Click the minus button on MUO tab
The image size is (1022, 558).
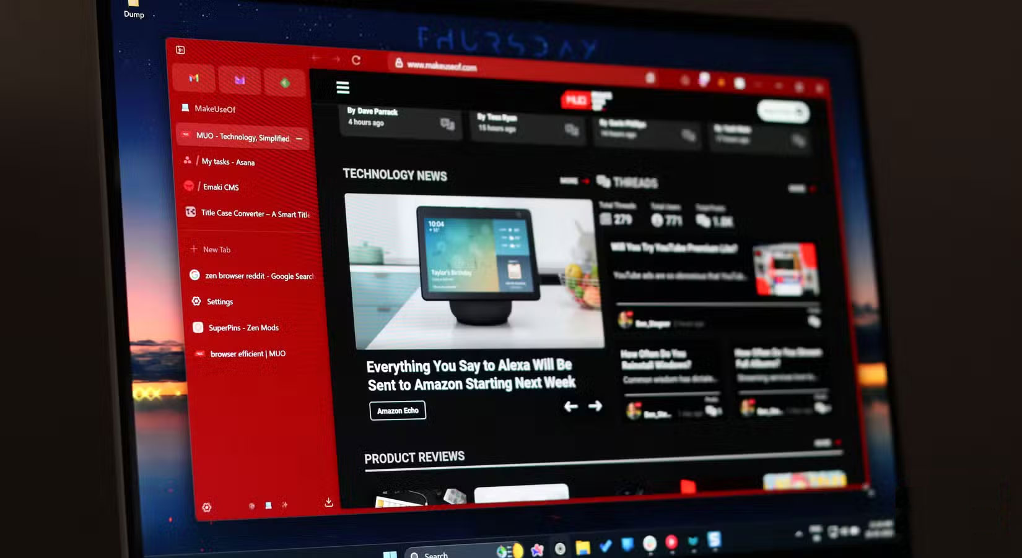[x=299, y=139]
